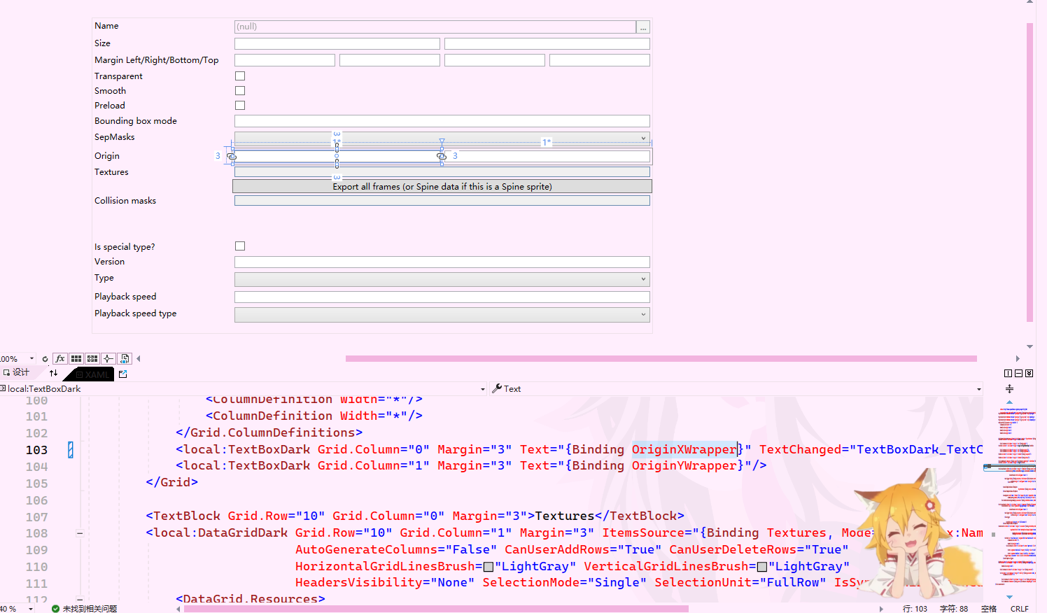Collapse the pane with the chevron icon
Screen dimensions: 1047x613
click(x=1029, y=374)
